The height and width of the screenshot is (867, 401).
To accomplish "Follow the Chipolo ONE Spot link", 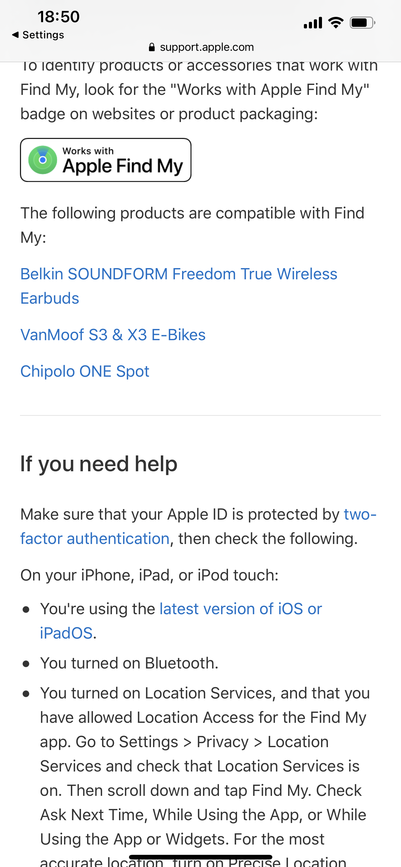I will pyautogui.click(x=85, y=371).
